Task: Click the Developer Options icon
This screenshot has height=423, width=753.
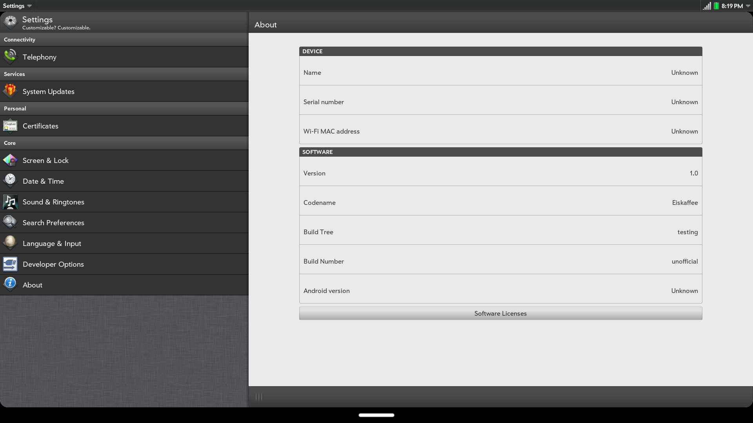Action: pyautogui.click(x=10, y=264)
